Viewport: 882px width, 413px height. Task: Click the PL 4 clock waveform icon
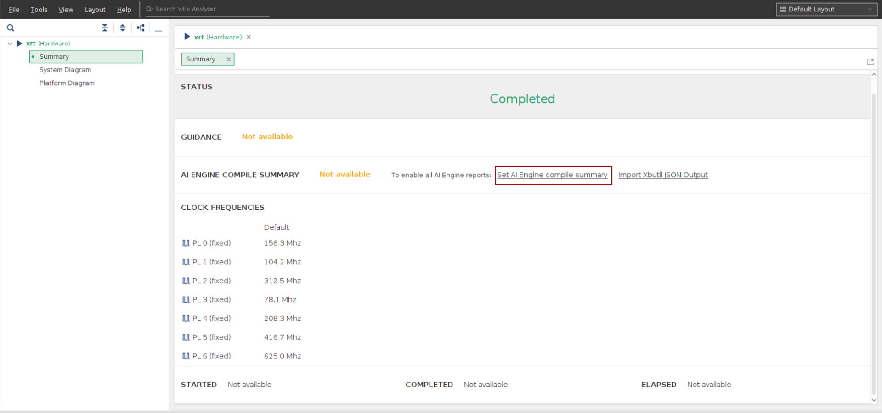click(x=186, y=318)
